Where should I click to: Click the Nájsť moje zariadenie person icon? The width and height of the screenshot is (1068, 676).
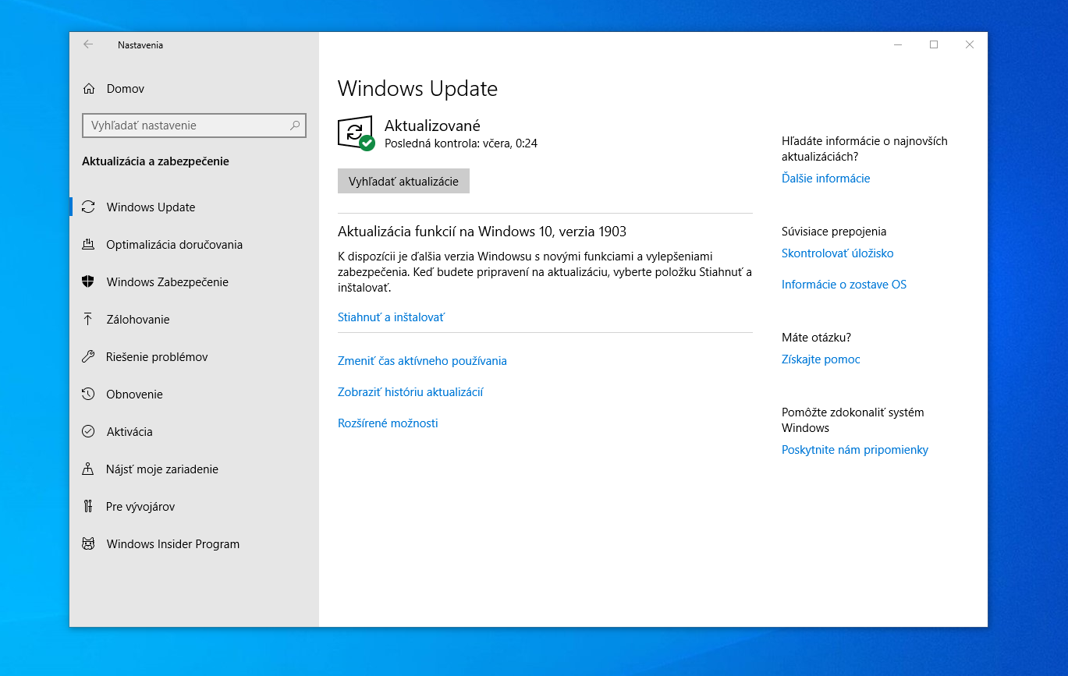tap(88, 469)
